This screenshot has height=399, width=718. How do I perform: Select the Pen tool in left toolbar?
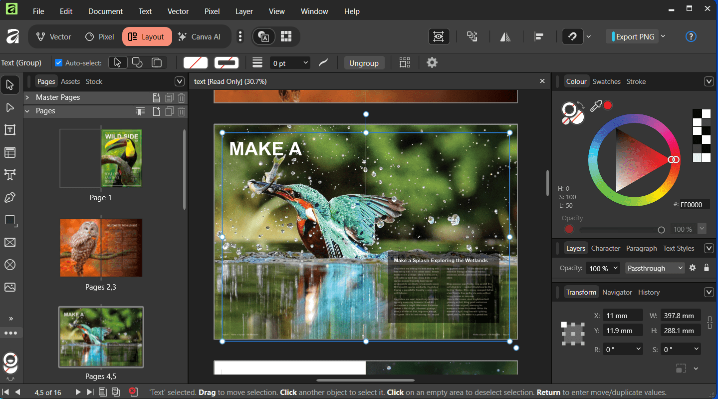point(10,198)
